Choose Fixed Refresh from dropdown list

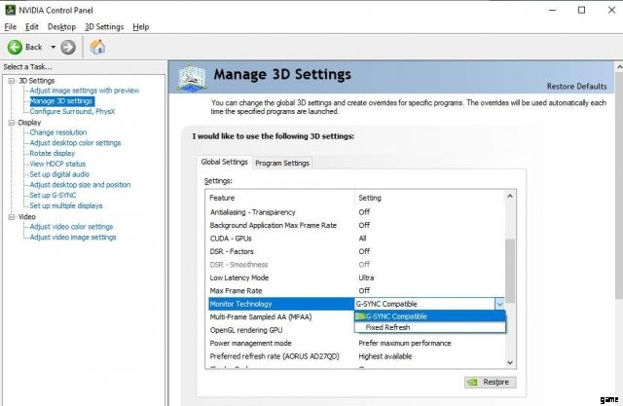(x=430, y=327)
